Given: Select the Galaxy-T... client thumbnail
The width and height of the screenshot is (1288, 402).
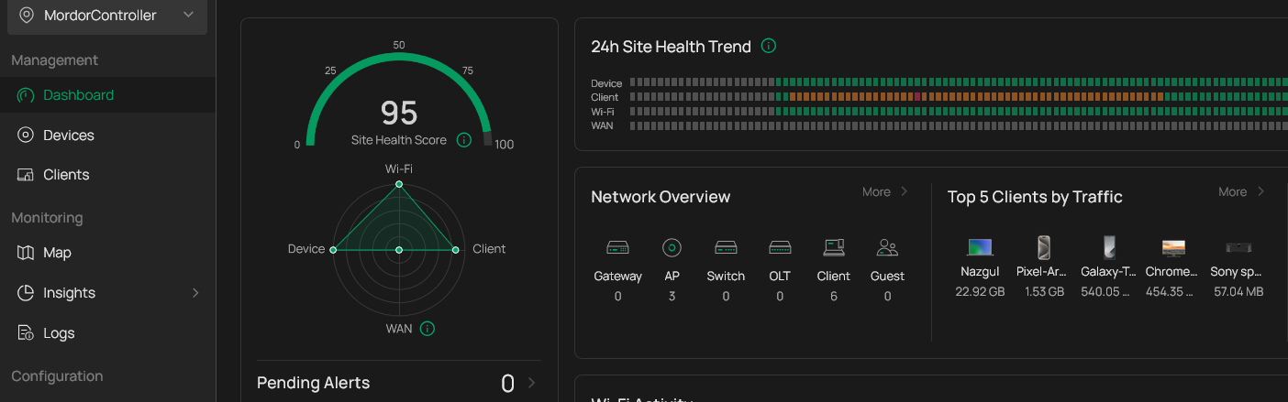Looking at the screenshot, I should point(1108,247).
